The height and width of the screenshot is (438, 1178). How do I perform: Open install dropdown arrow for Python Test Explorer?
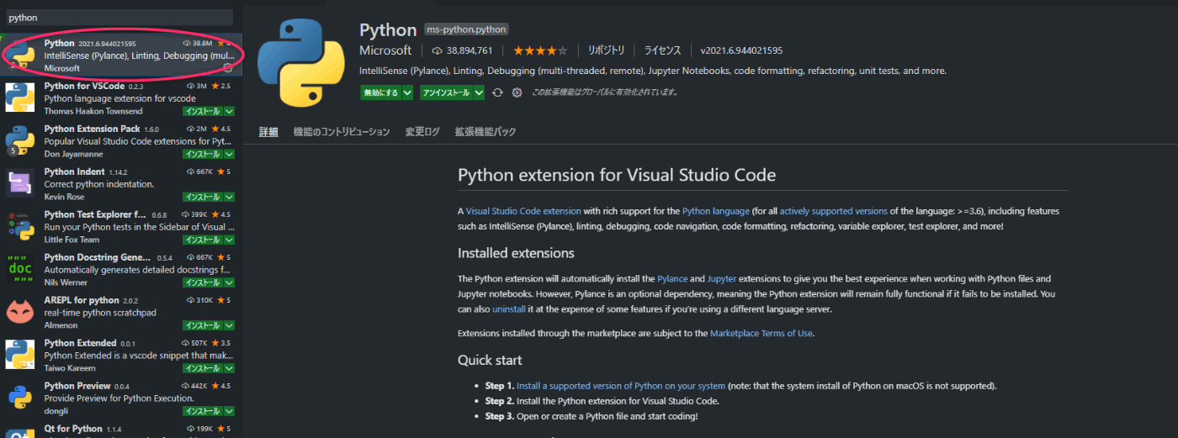pyautogui.click(x=229, y=240)
